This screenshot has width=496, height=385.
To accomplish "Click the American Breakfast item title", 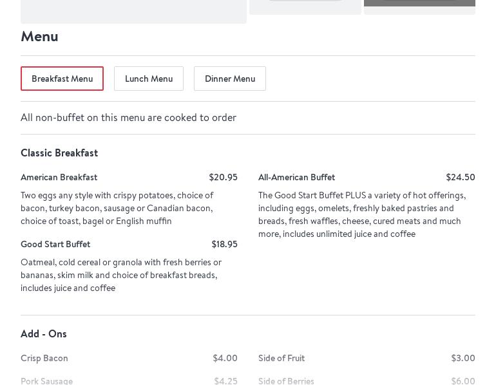I will pos(59,177).
